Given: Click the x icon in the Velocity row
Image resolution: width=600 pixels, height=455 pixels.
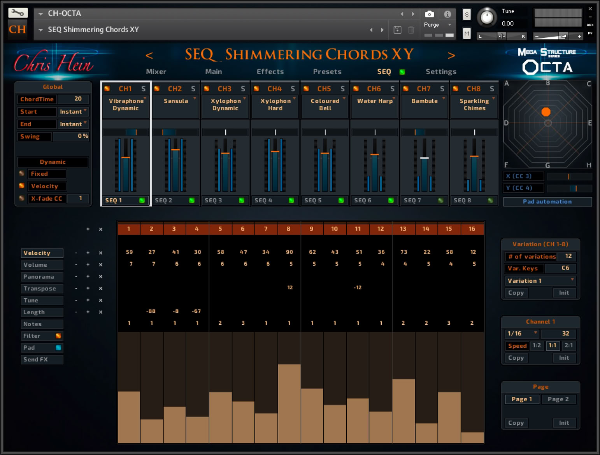Looking at the screenshot, I should [x=100, y=253].
